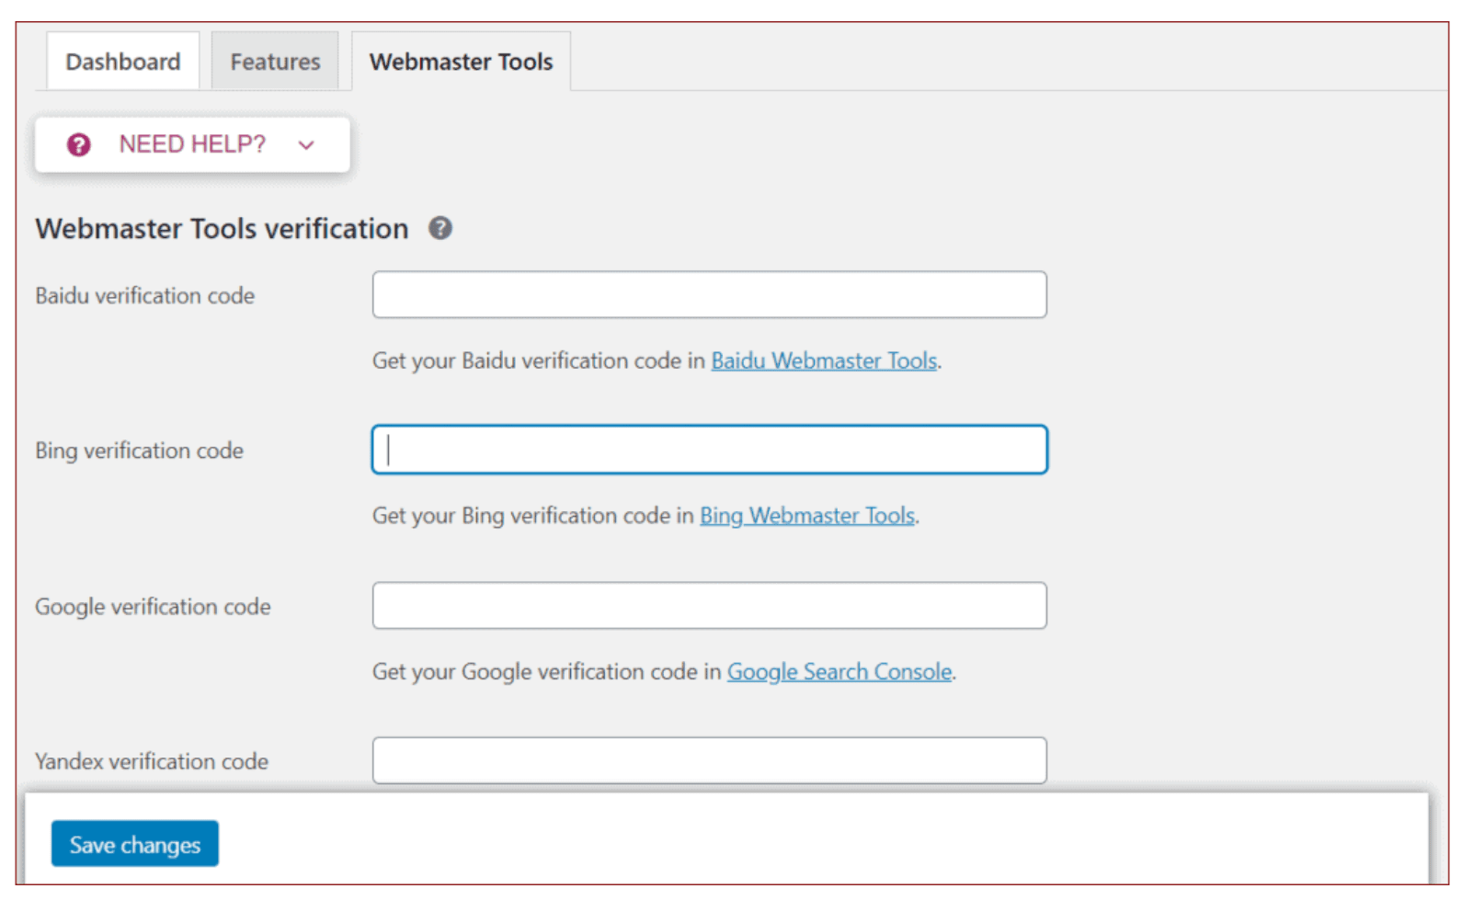This screenshot has width=1473, height=900.
Task: Select the Webmaster Tools tab
Action: point(461,62)
